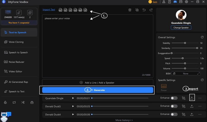Click the Volume slider handle
Image resolution: width=207 pixels, height=122 pixels.
click(x=185, y=68)
